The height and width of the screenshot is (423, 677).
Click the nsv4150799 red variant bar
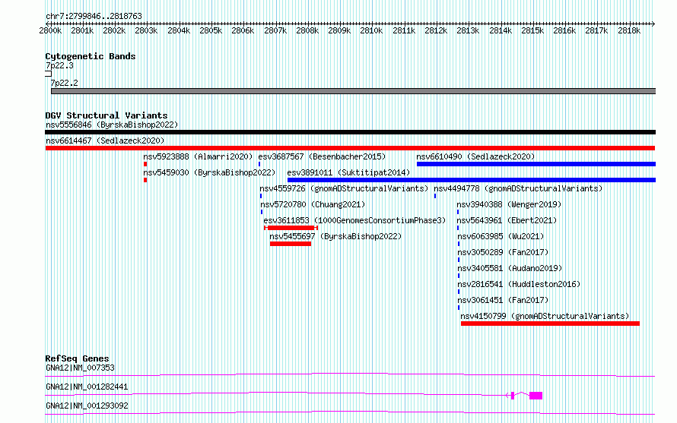point(550,324)
